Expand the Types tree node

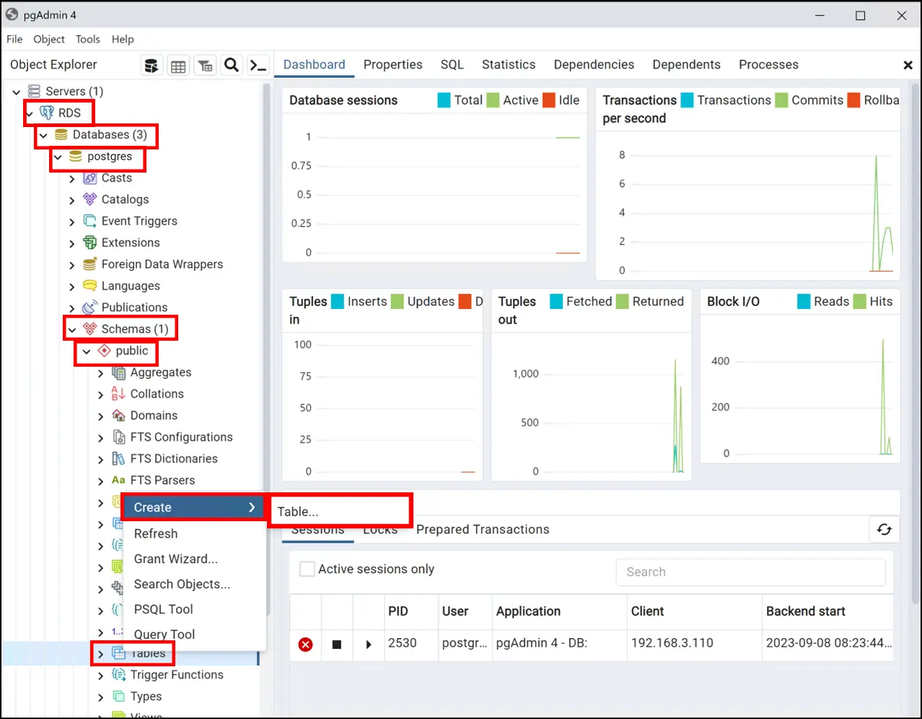(x=101, y=697)
